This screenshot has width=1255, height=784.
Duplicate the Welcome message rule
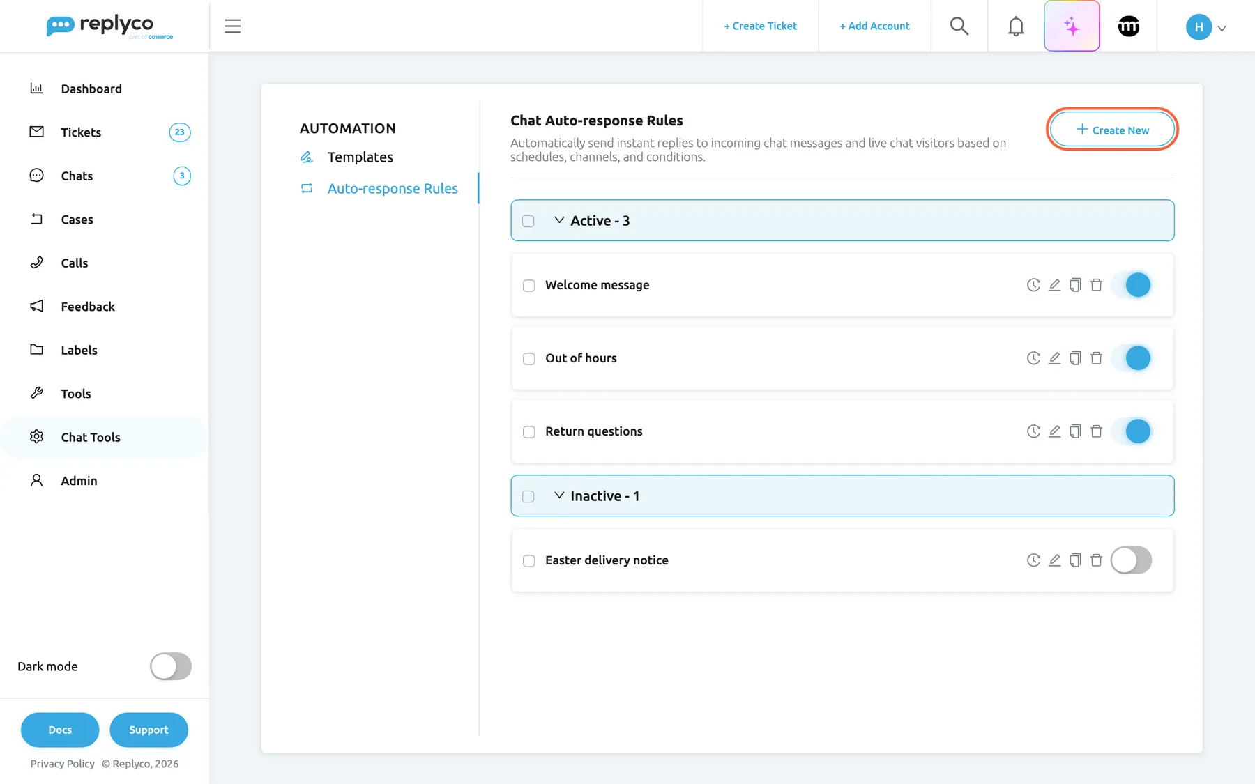1075,285
